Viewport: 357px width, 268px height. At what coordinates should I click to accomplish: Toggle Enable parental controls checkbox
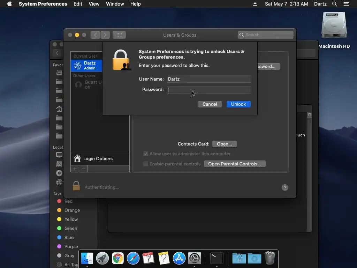(x=146, y=164)
